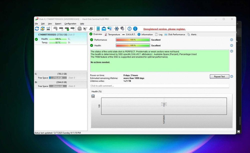Switch to the S.M.A.R.T. tab
Screen dimensions: 250x153
click(x=129, y=34)
